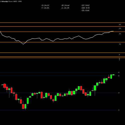
Task: Click the 16 label on the upper axis
Action: tap(120, 44)
